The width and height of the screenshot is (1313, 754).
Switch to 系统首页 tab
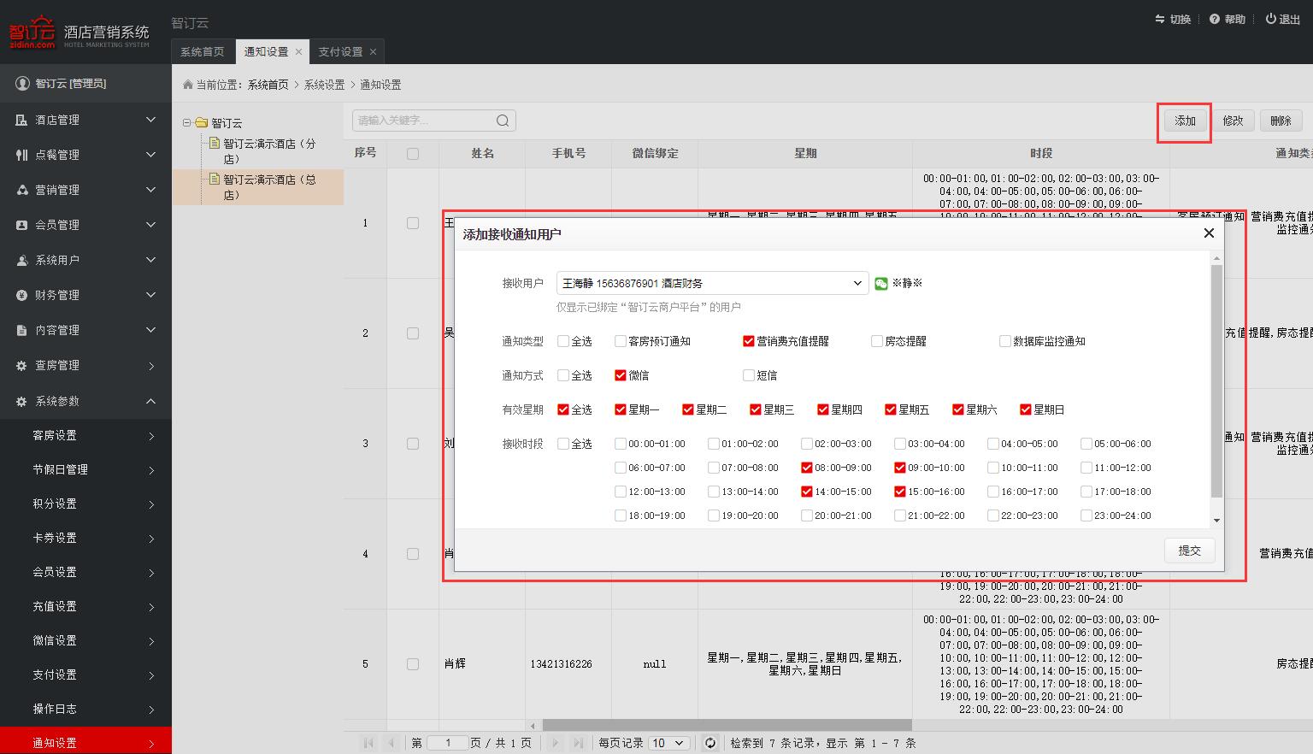(x=203, y=52)
